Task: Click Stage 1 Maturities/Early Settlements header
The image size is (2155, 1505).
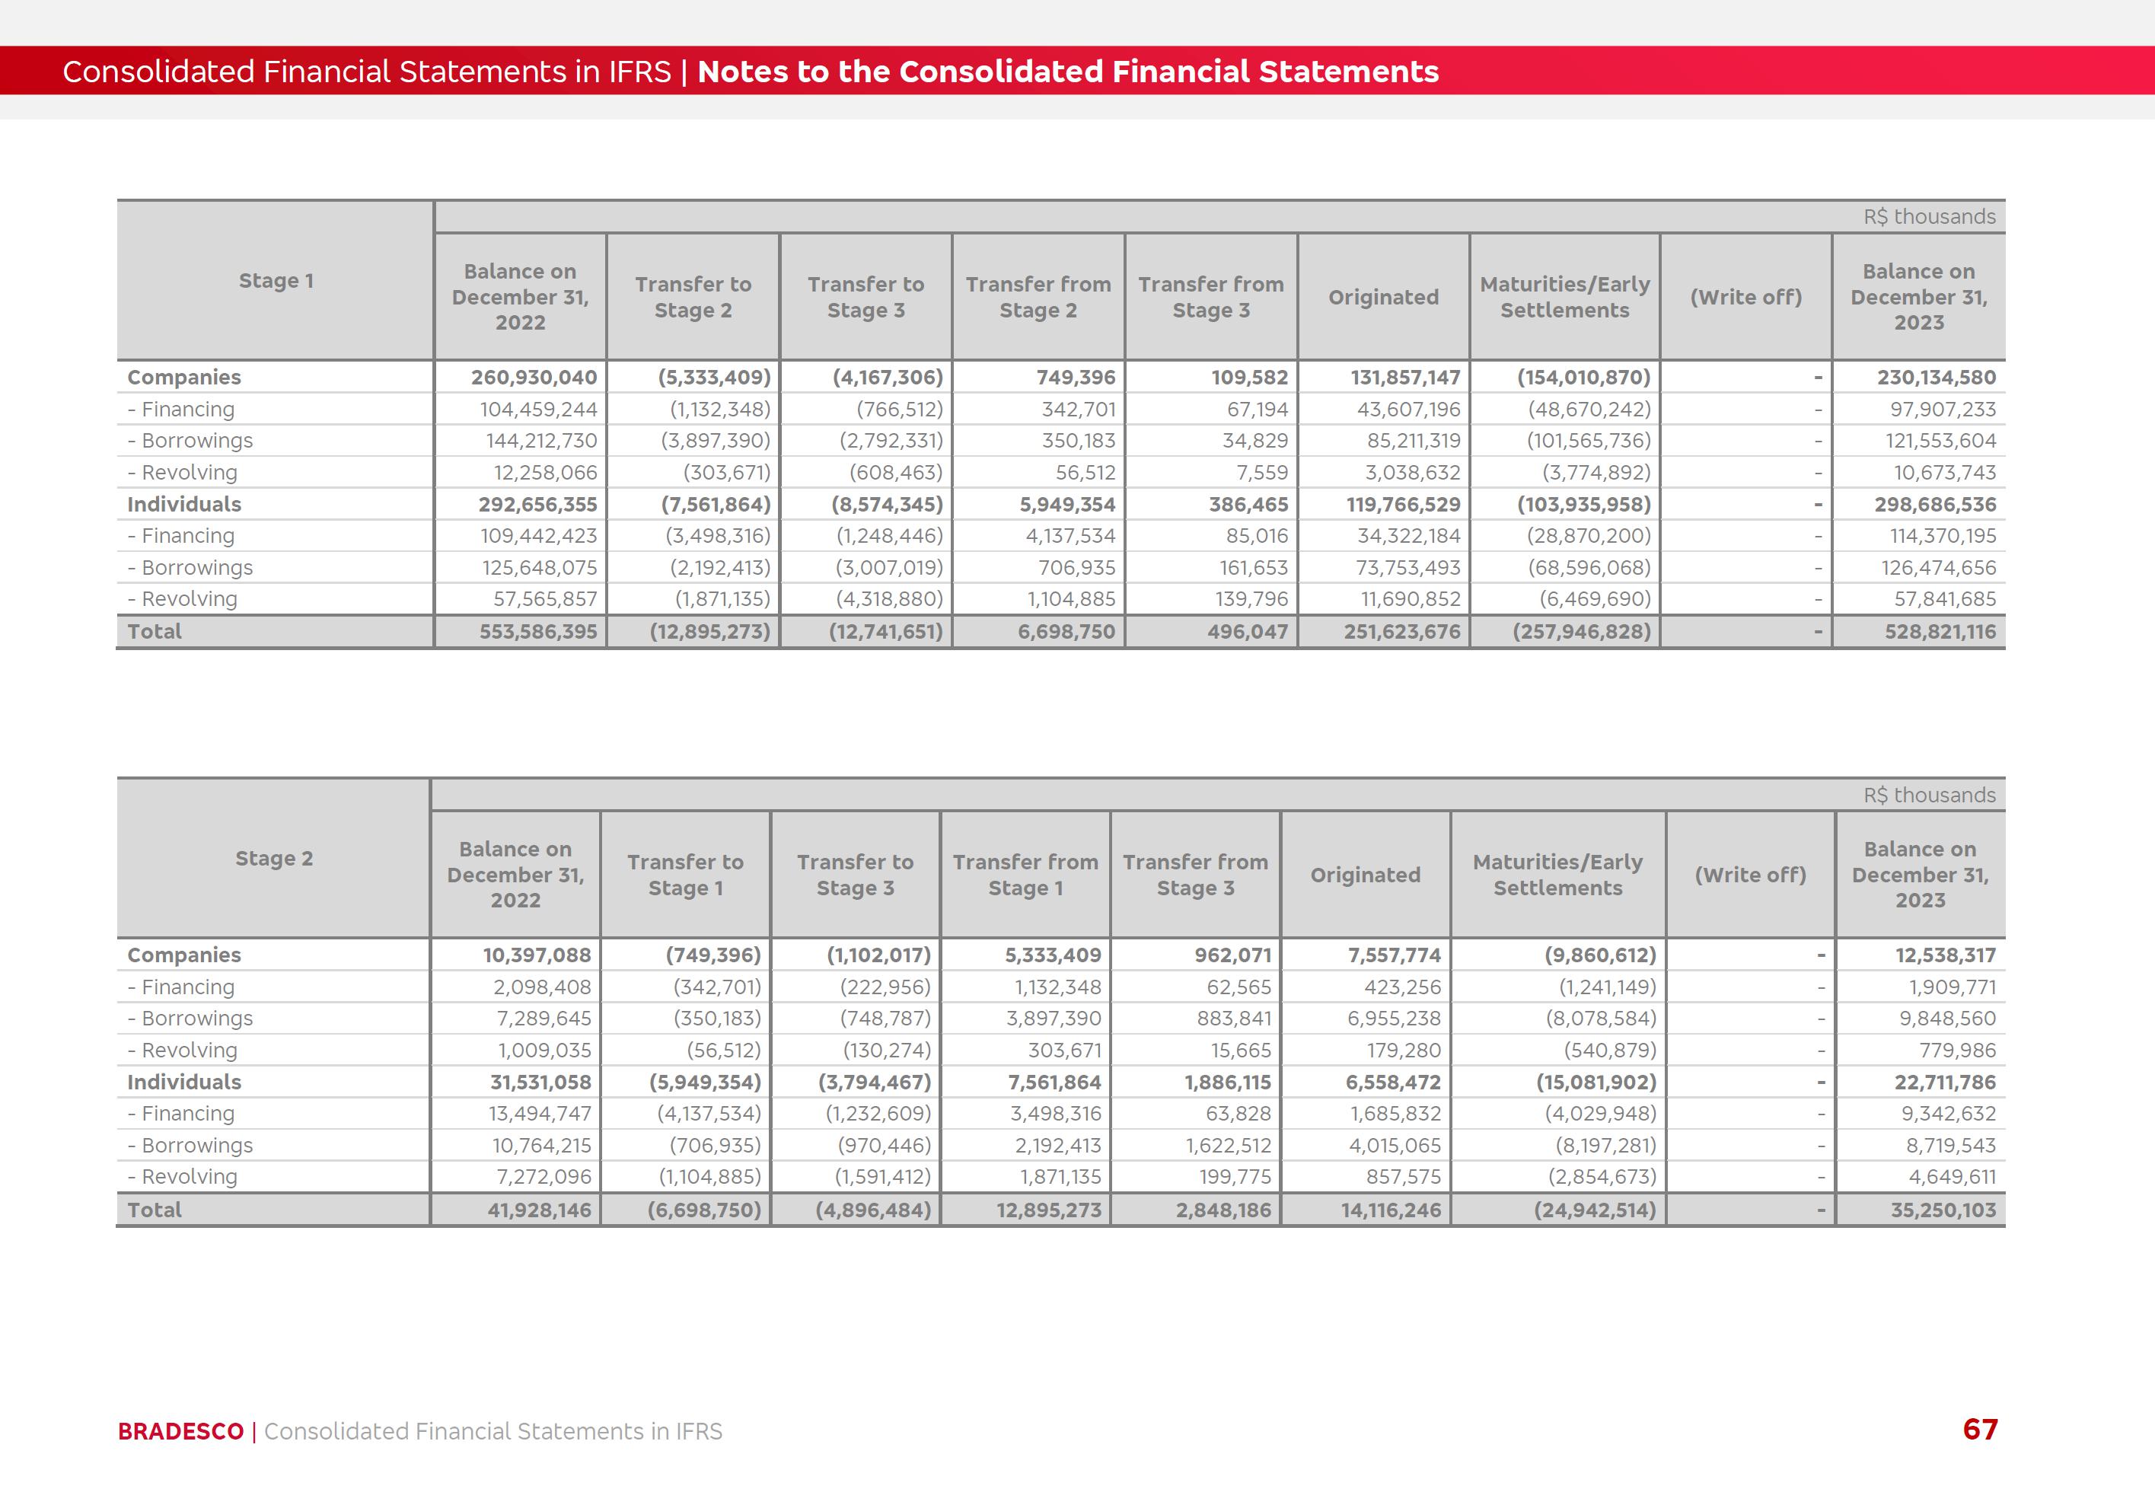Action: click(x=1564, y=298)
